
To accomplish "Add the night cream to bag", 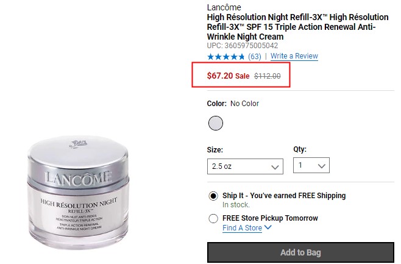I will click(300, 252).
